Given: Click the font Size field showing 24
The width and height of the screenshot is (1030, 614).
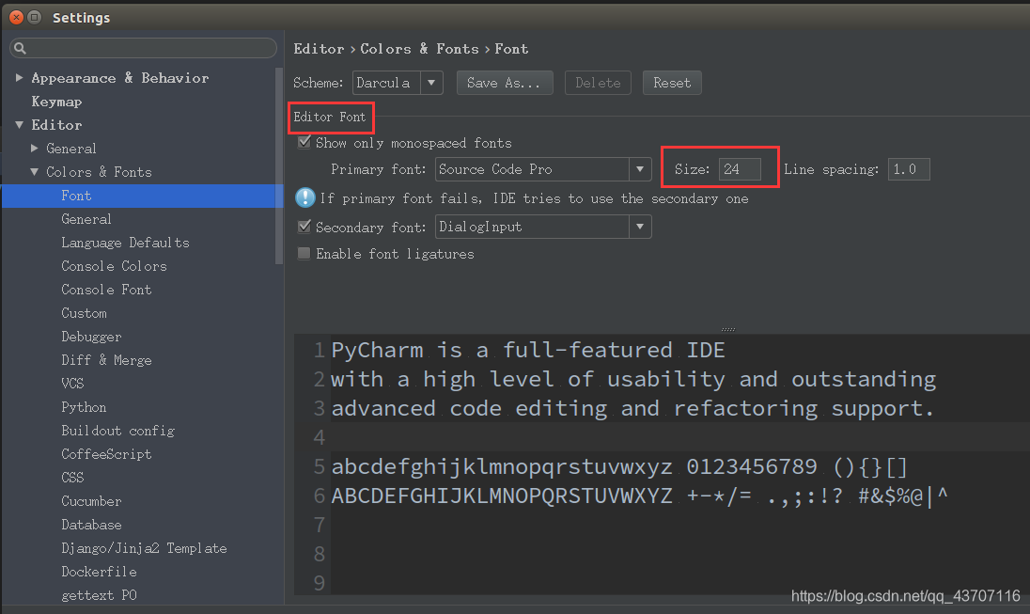Looking at the screenshot, I should pyautogui.click(x=740, y=169).
